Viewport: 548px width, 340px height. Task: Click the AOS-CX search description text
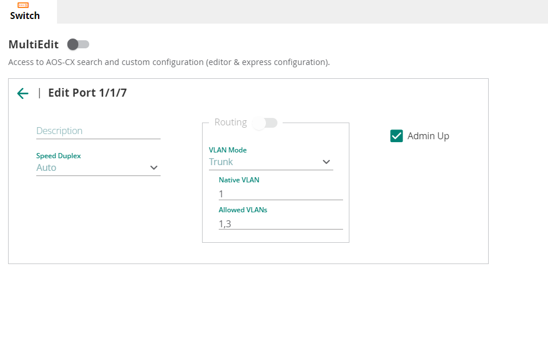point(169,62)
